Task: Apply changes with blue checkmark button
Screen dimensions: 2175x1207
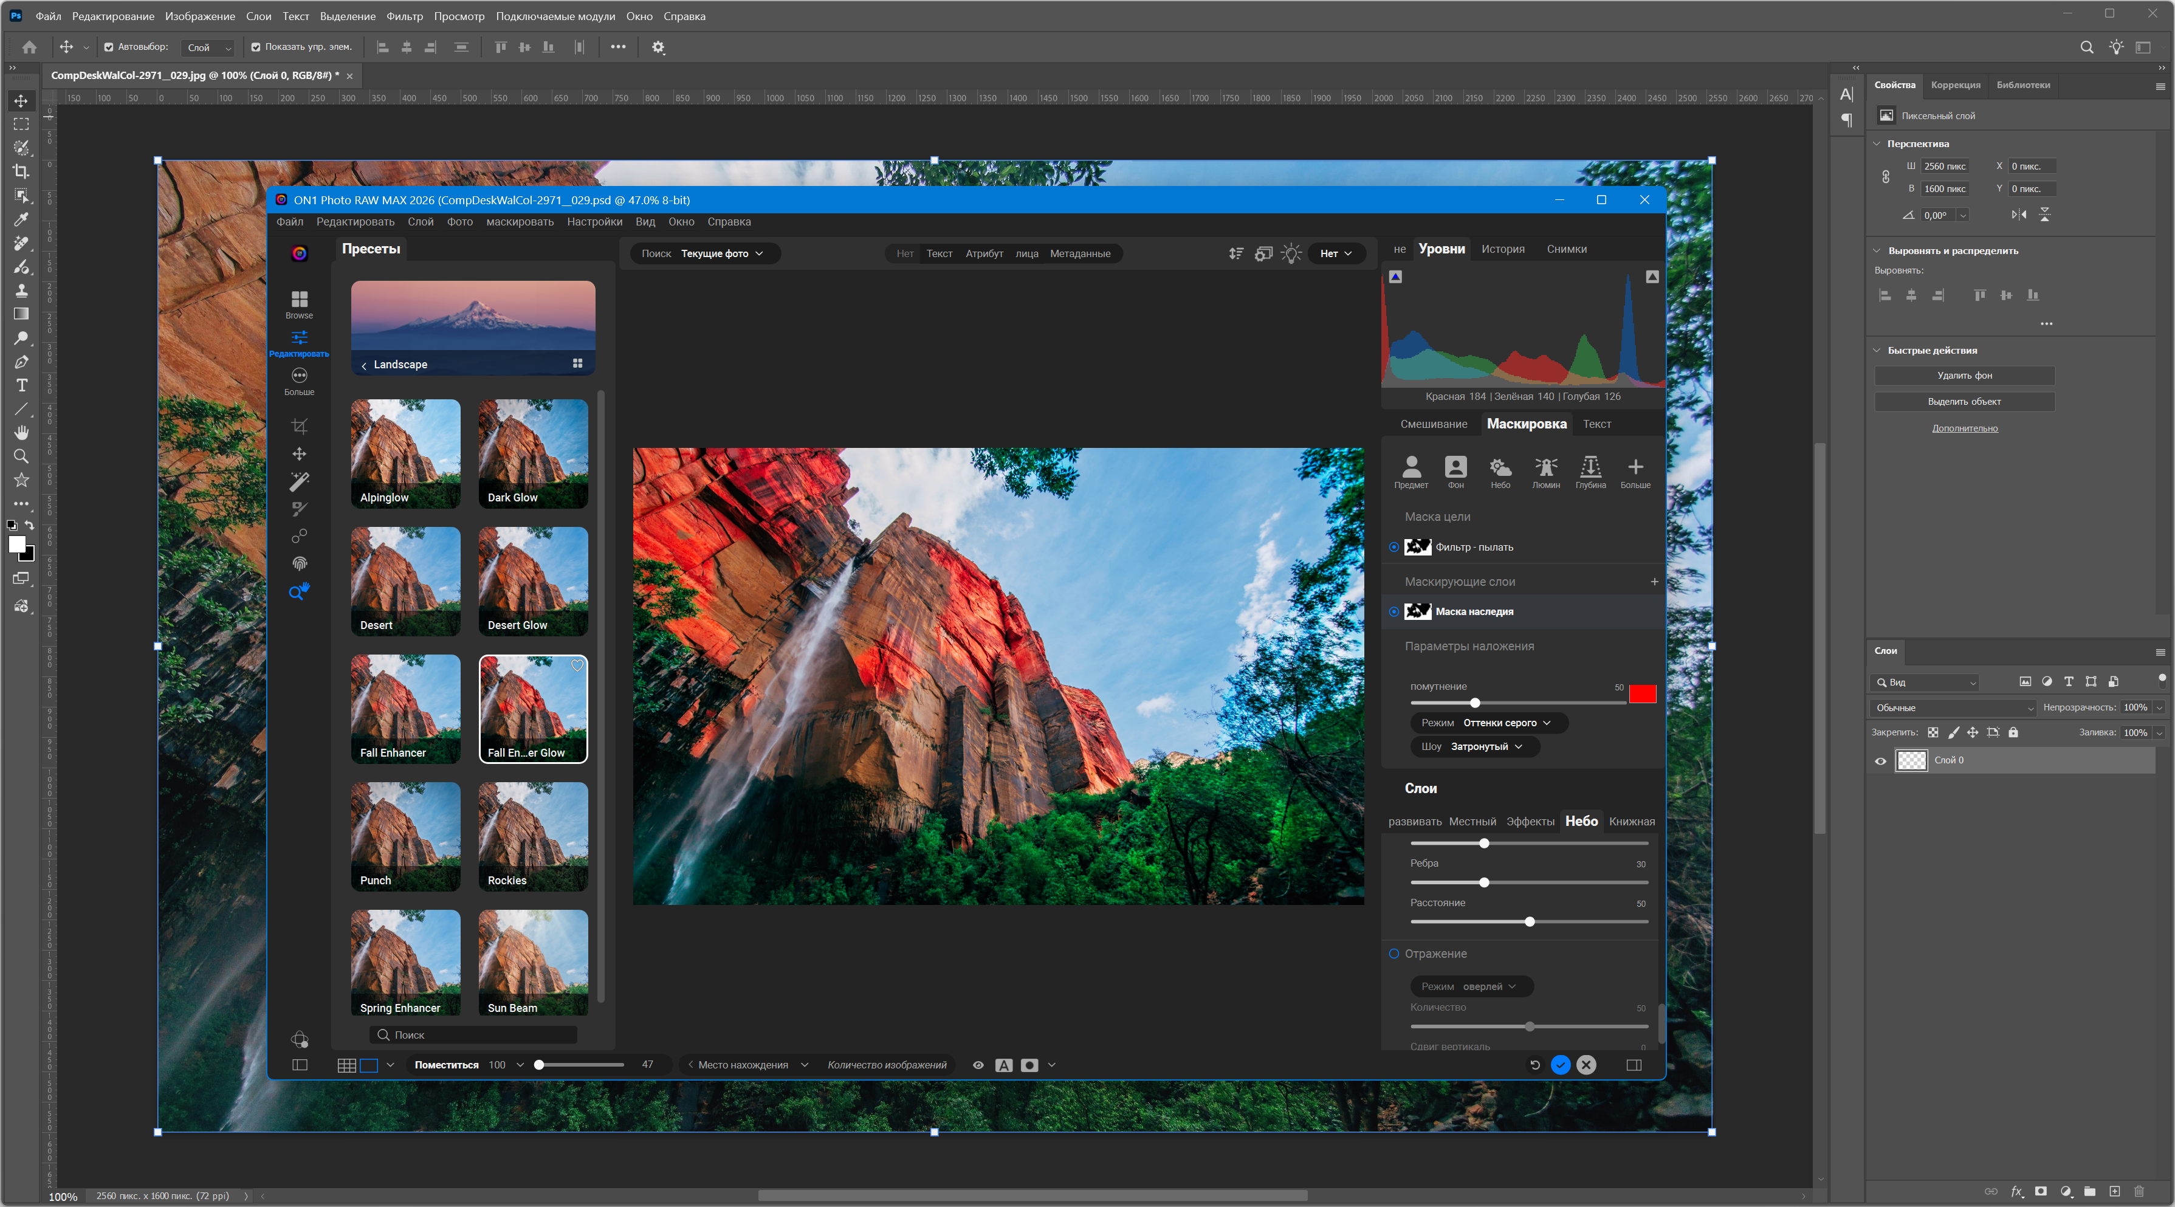Action: click(x=1561, y=1064)
